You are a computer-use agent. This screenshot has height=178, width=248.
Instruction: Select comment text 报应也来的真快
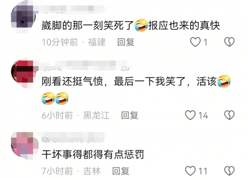point(184,26)
